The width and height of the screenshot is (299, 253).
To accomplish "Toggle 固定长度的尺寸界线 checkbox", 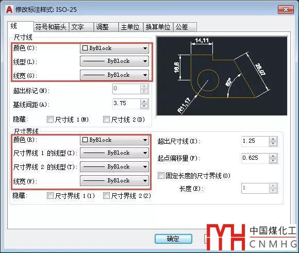I will (x=161, y=175).
